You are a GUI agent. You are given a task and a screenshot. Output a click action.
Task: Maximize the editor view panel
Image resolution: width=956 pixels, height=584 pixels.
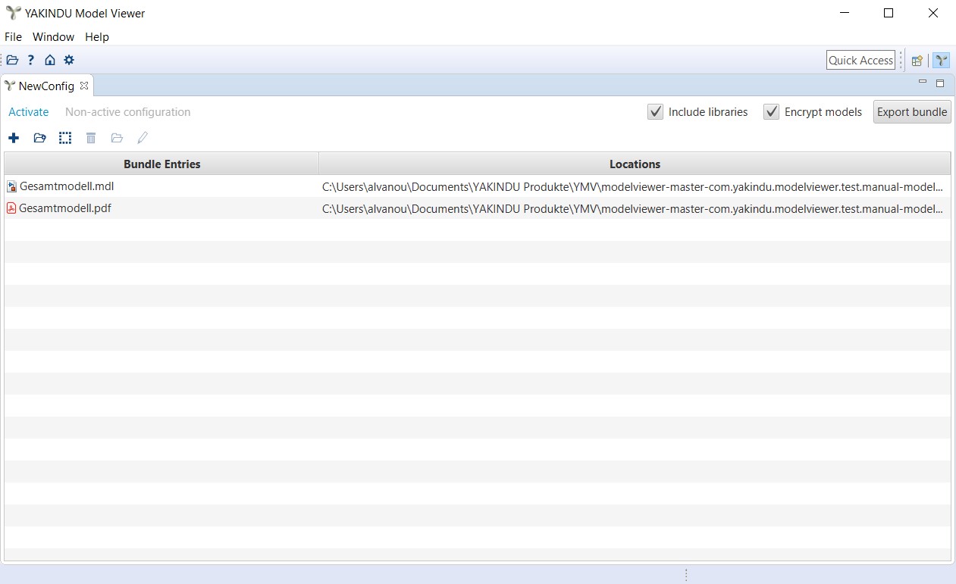[940, 83]
